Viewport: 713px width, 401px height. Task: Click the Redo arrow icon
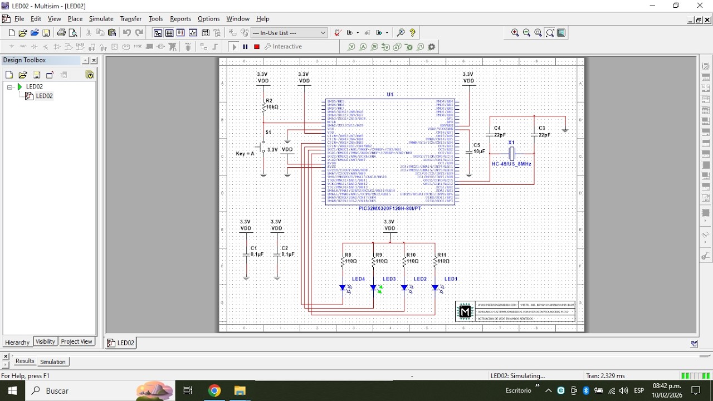[139, 33]
